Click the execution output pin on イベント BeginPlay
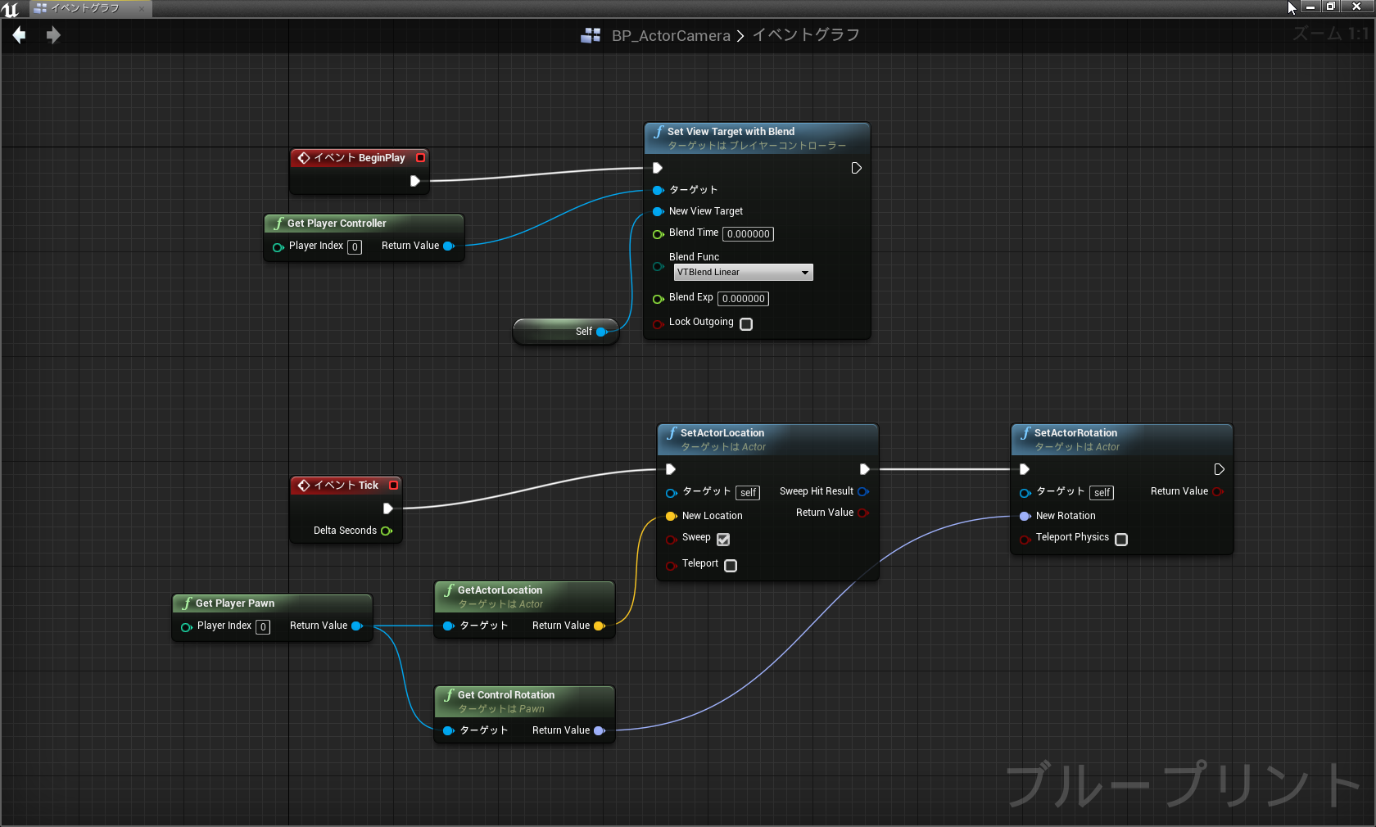Screen dimensions: 1376x827 [415, 182]
